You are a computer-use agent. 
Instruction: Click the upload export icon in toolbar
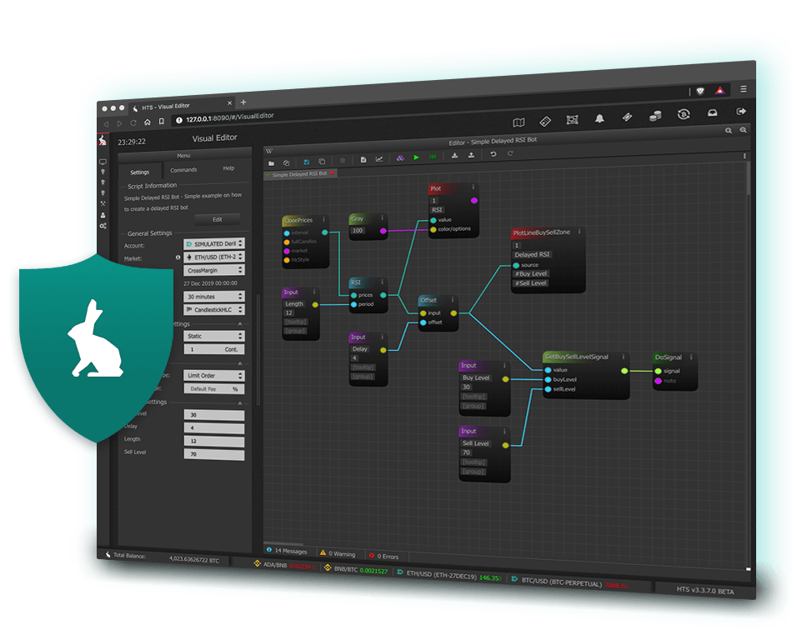pos(471,156)
